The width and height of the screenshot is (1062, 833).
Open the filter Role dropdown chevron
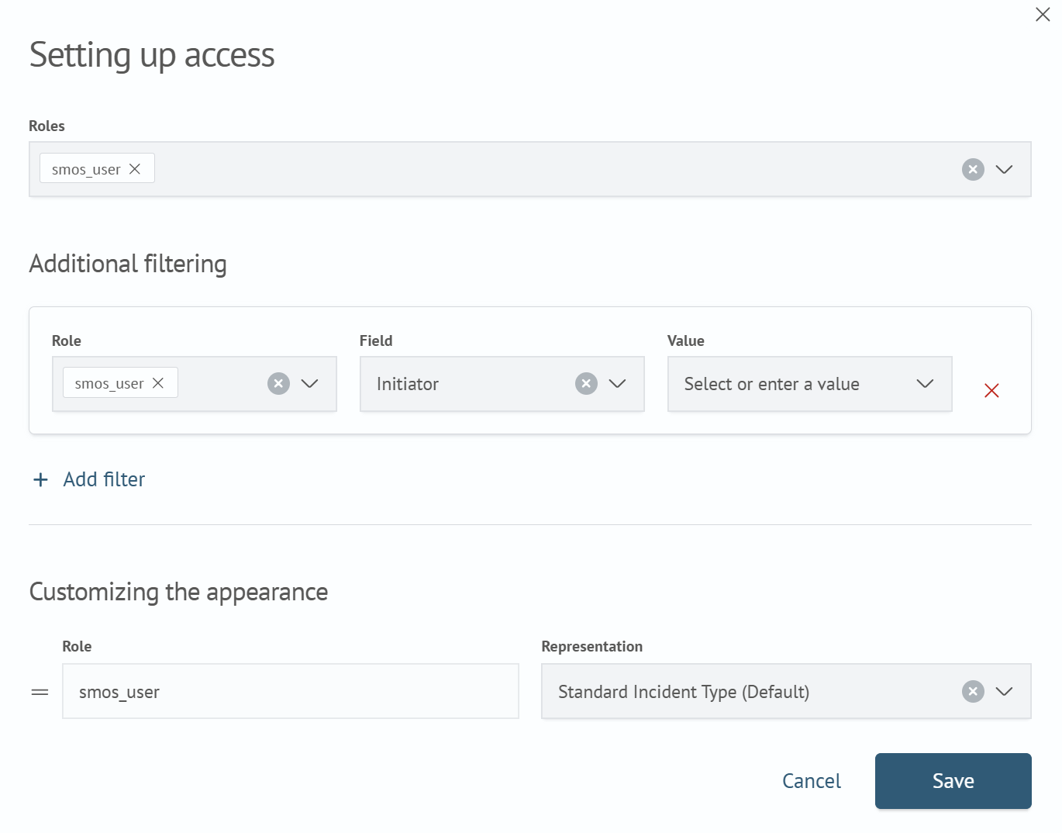[309, 383]
